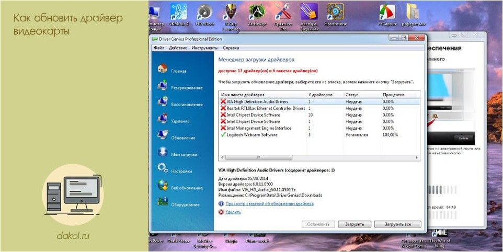Open the McAfee Security Scan desktop icon

(205, 241)
